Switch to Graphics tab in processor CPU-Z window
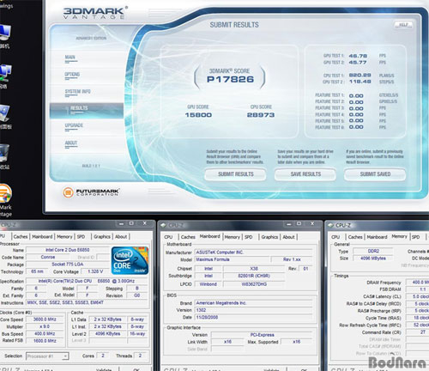The image size is (429, 371). pyautogui.click(x=102, y=237)
